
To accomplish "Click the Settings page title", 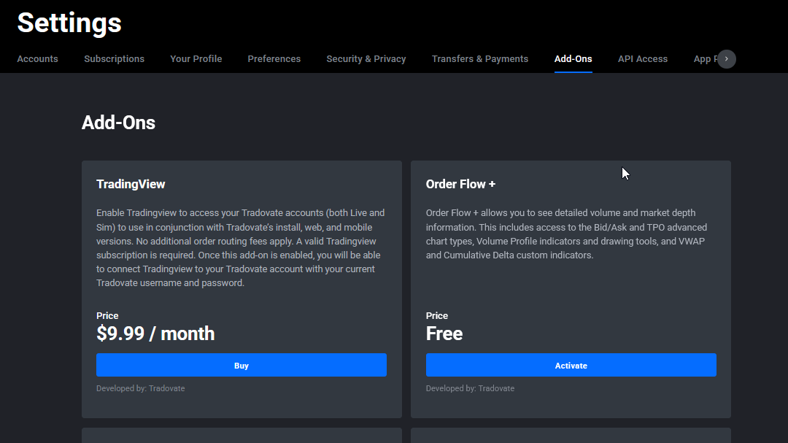I will [69, 23].
